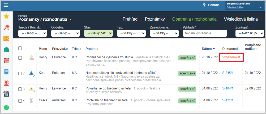Viewport: 266px width, 114px height.
Task: Click the Priezvisko column header
Action: [60, 49]
